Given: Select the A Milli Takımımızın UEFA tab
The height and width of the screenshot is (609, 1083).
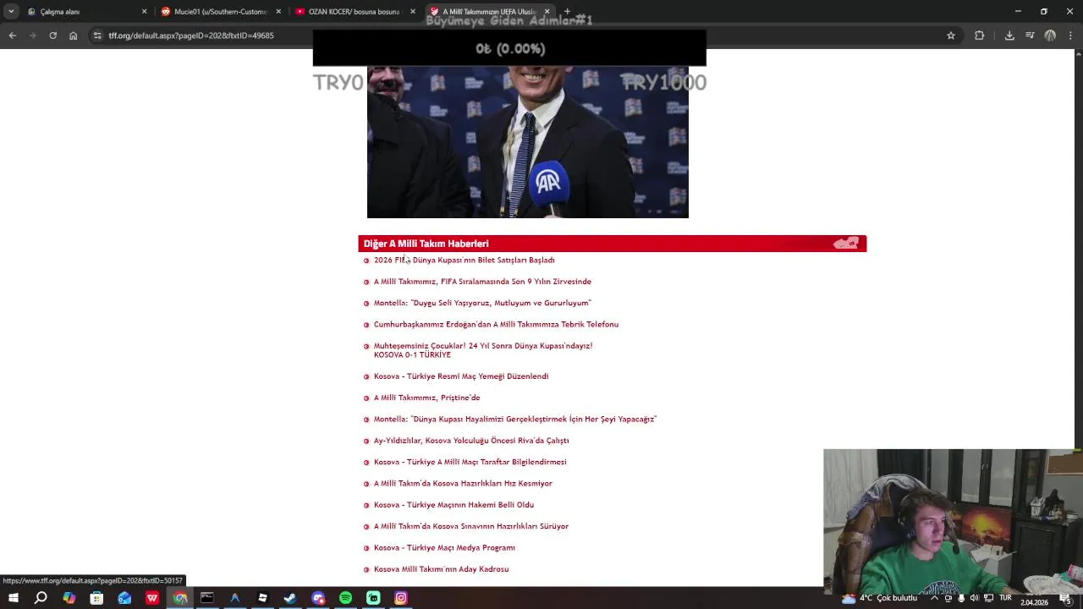Looking at the screenshot, I should coord(489,12).
